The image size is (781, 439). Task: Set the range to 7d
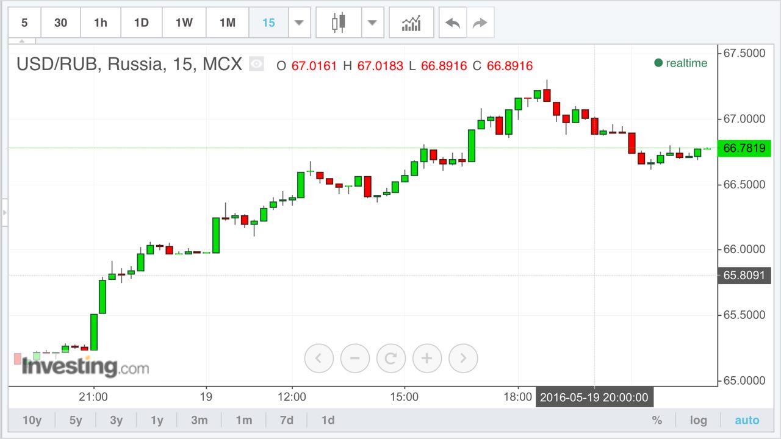pyautogui.click(x=287, y=420)
